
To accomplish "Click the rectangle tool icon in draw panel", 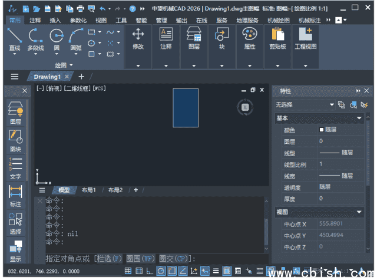I will [91, 32].
